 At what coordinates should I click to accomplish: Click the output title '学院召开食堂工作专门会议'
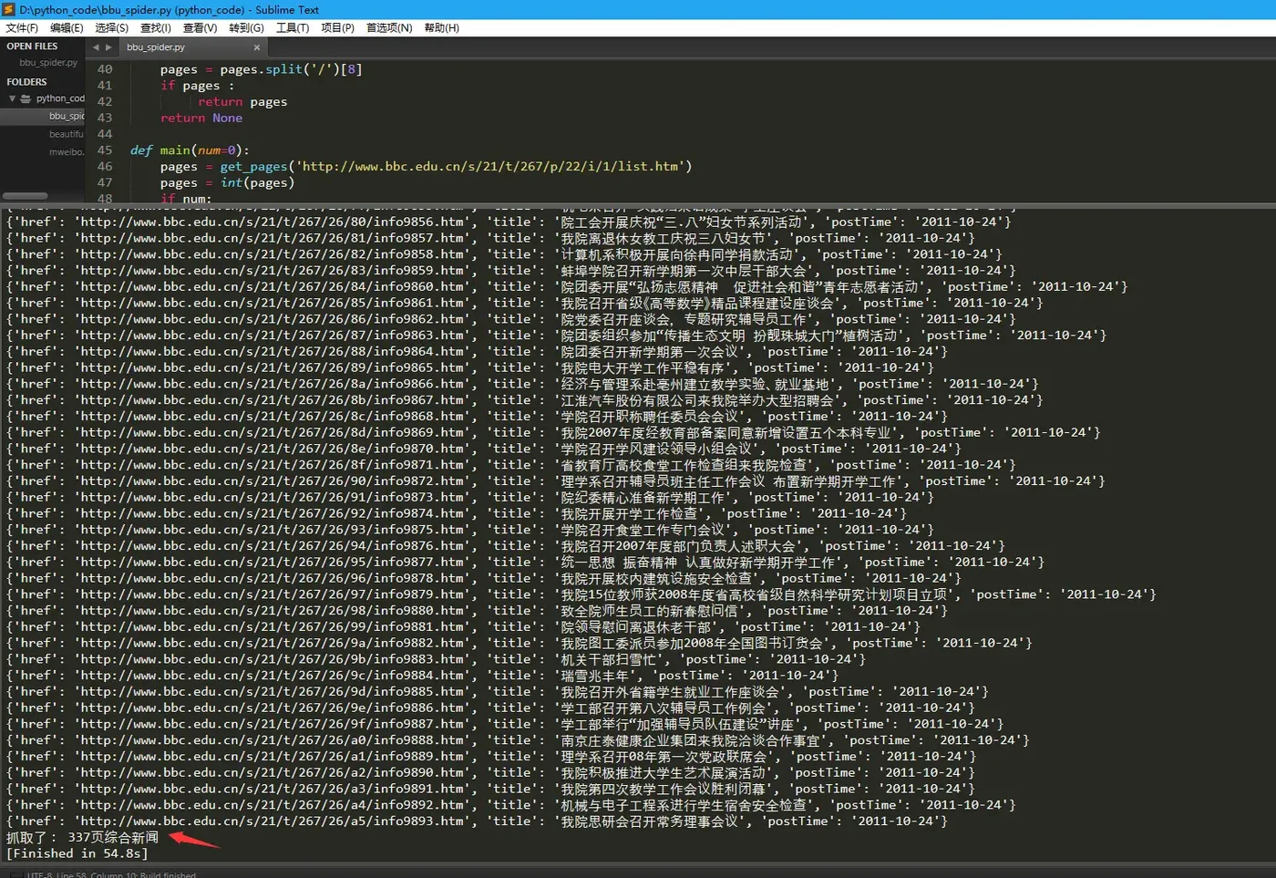(x=643, y=530)
